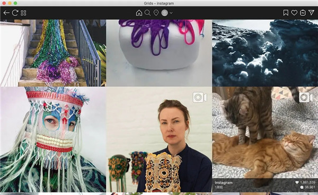318x195 pixels.
Task: Click the instagram username on cat post
Action: point(224,183)
